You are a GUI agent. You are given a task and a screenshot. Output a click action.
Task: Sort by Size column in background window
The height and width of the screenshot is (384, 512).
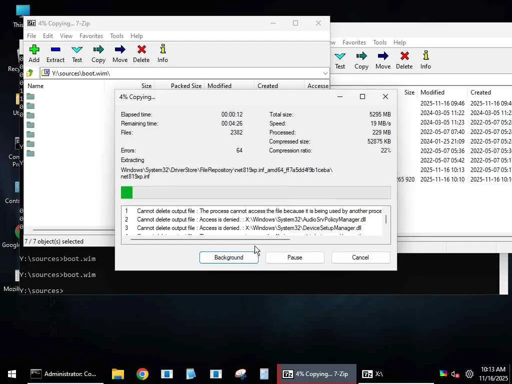(409, 92)
